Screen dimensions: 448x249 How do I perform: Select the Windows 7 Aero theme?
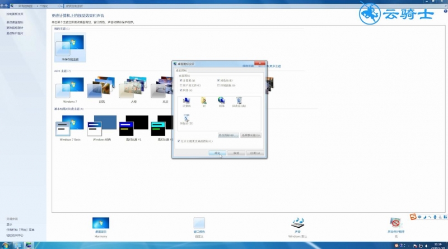70,89
